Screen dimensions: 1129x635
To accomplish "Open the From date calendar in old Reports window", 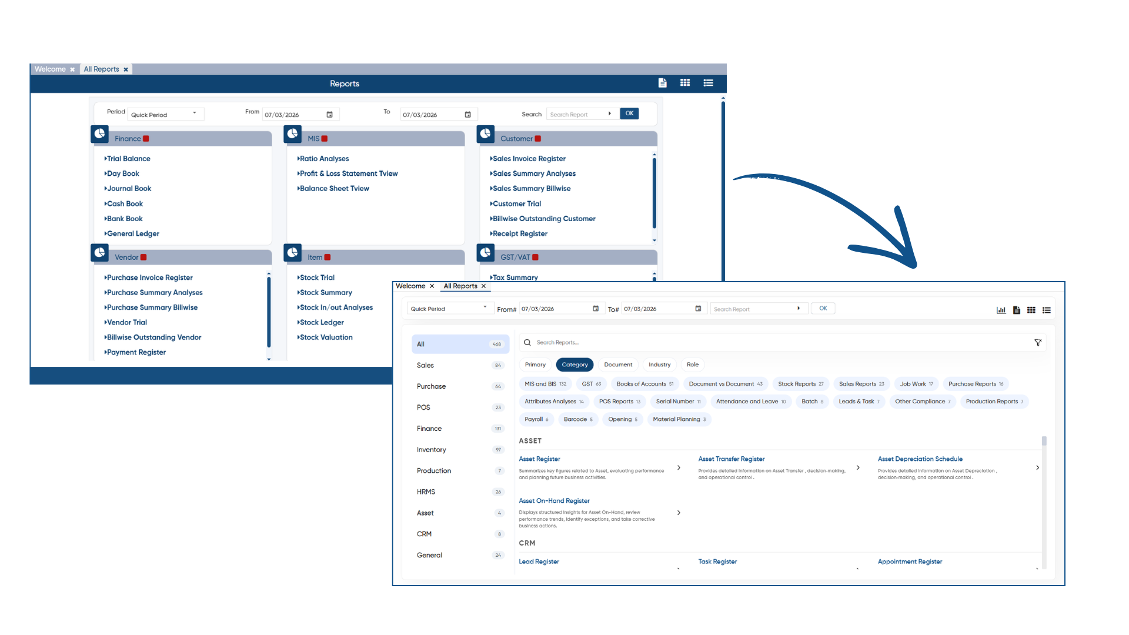I will coord(330,115).
